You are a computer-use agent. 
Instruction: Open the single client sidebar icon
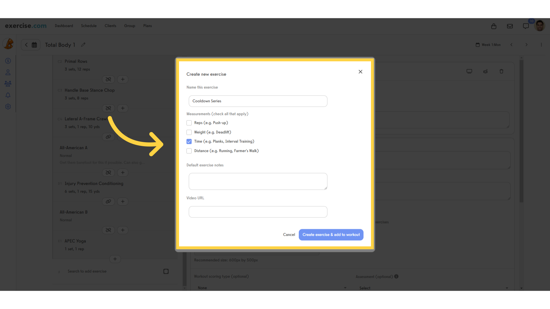tap(8, 72)
